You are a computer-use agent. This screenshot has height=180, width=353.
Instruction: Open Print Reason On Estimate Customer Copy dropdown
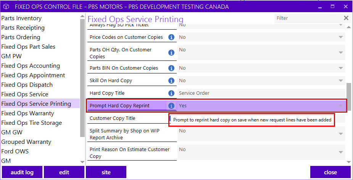[341, 153]
